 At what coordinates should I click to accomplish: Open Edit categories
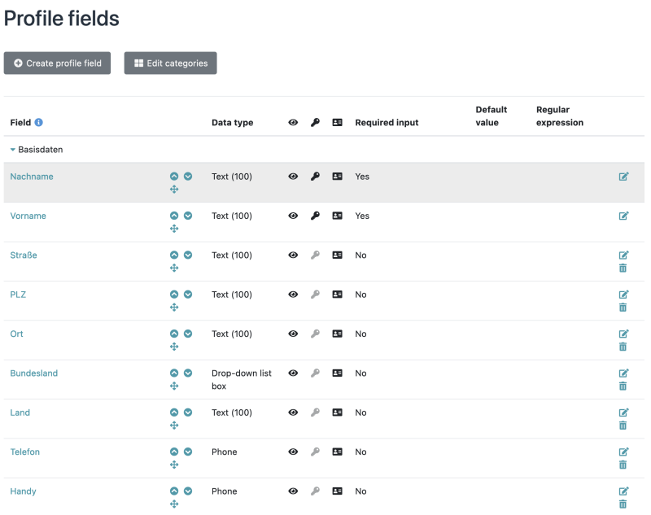pos(170,63)
